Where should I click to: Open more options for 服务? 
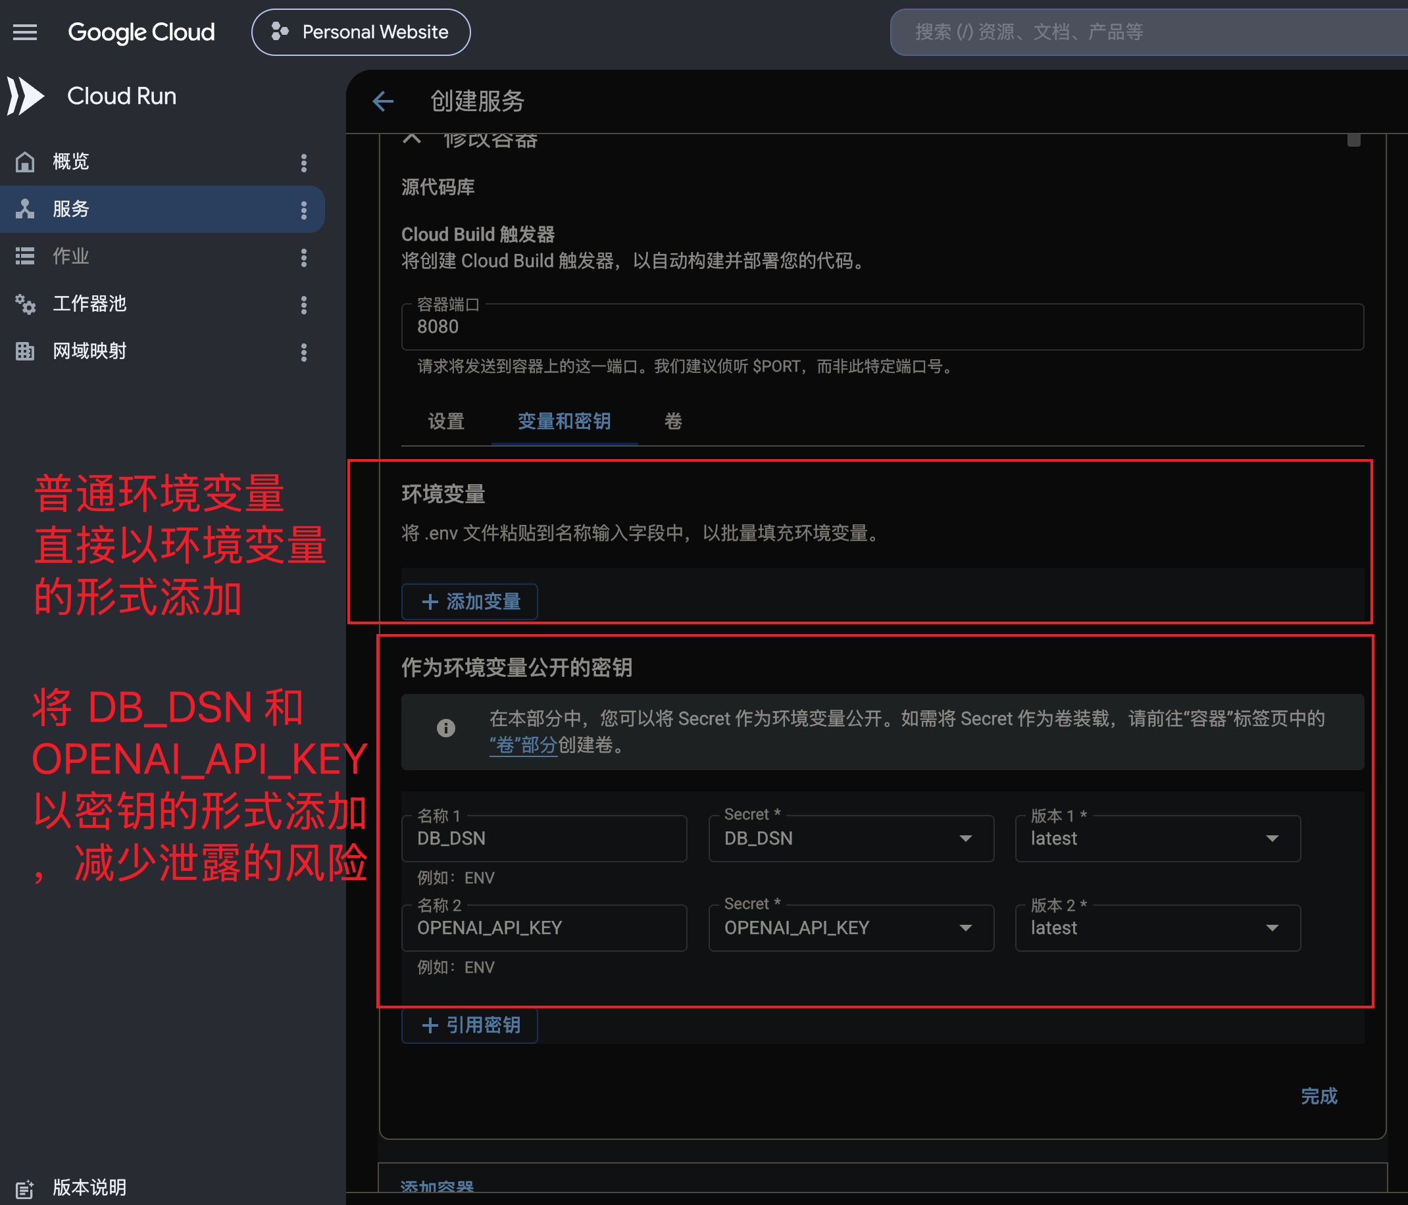pyautogui.click(x=304, y=210)
